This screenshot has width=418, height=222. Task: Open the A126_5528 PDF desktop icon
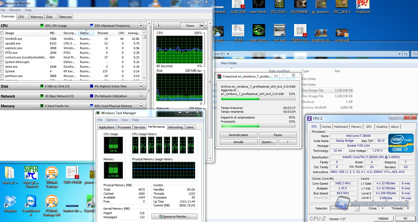(x=238, y=5)
